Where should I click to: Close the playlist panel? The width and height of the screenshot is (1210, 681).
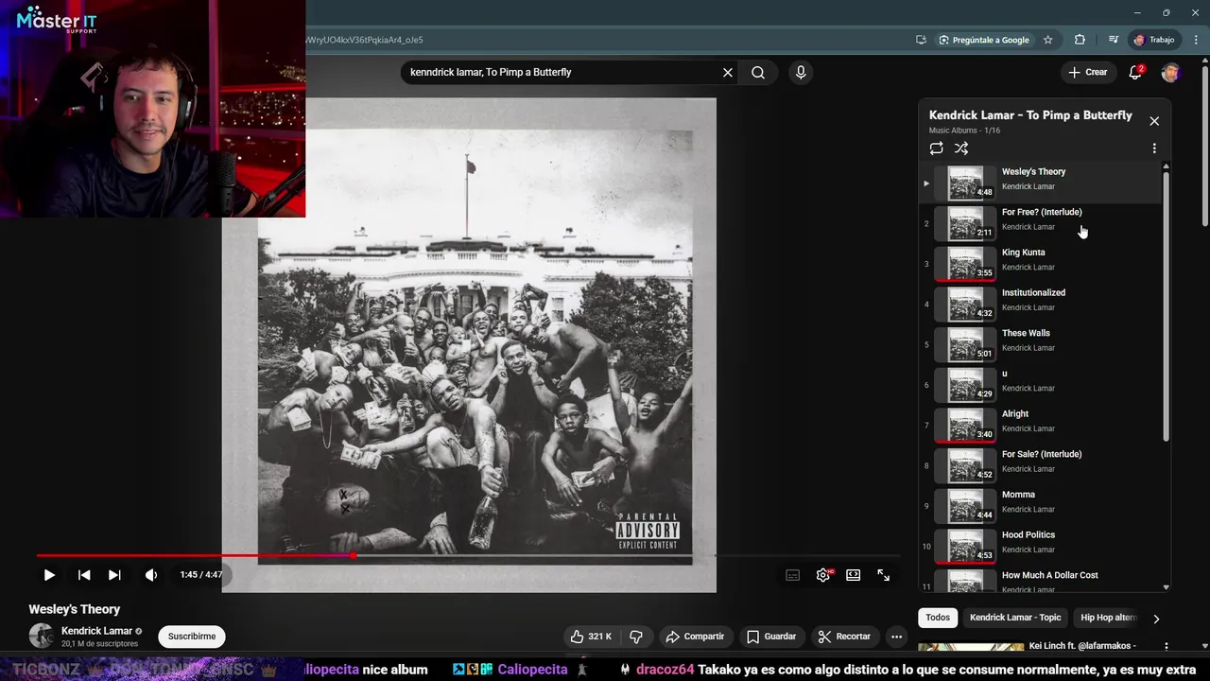point(1154,121)
